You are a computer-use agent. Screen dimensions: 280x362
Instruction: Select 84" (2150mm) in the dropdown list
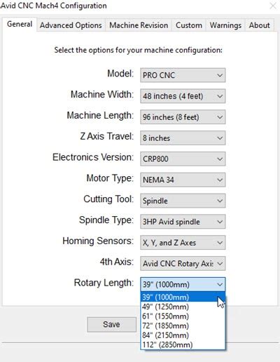point(183,335)
